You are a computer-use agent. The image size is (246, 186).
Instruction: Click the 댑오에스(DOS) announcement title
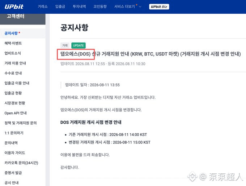tap(150, 54)
